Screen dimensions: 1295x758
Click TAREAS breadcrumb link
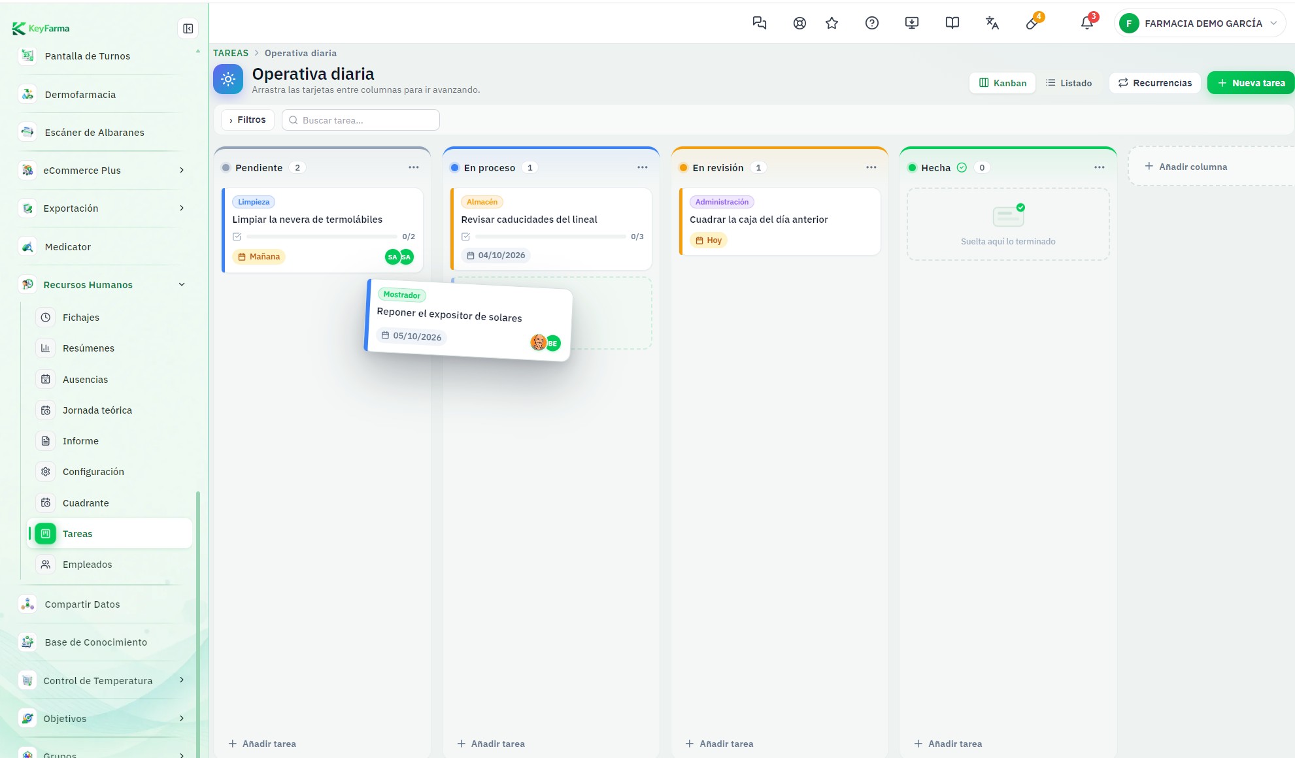pos(231,53)
